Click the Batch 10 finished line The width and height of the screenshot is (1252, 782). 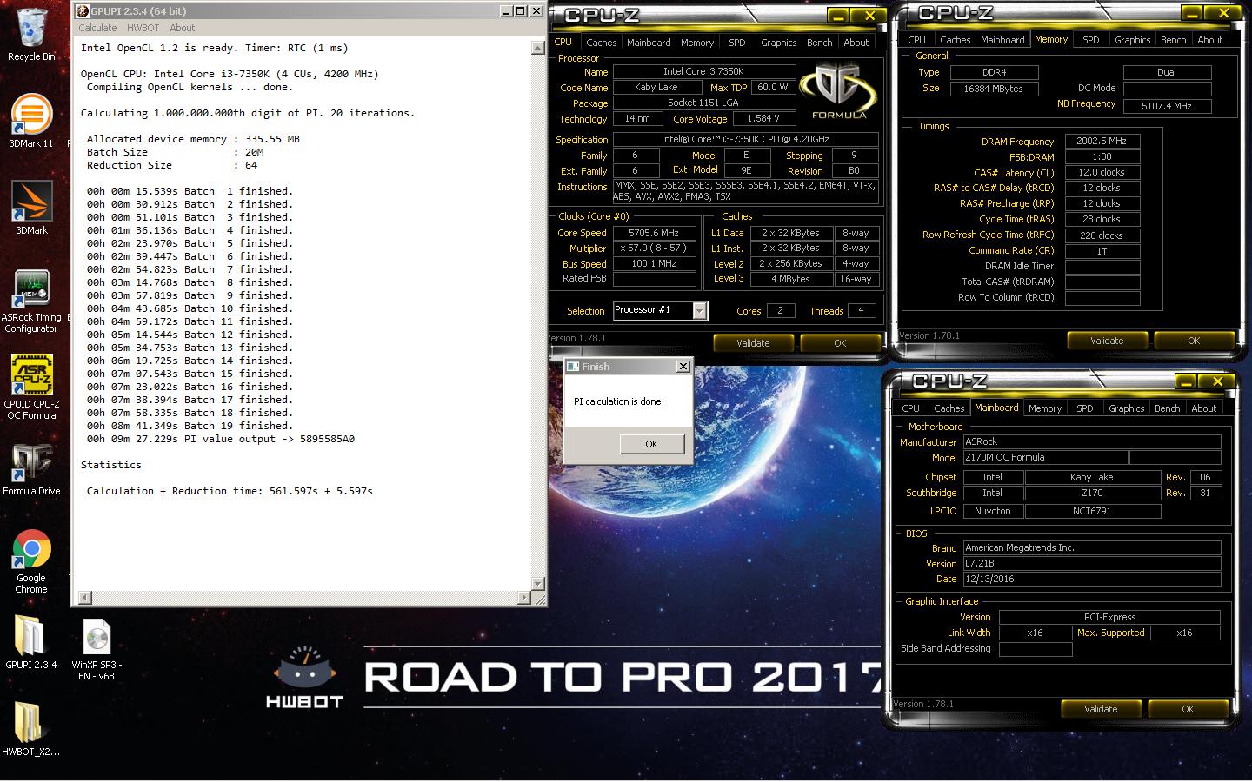click(190, 308)
